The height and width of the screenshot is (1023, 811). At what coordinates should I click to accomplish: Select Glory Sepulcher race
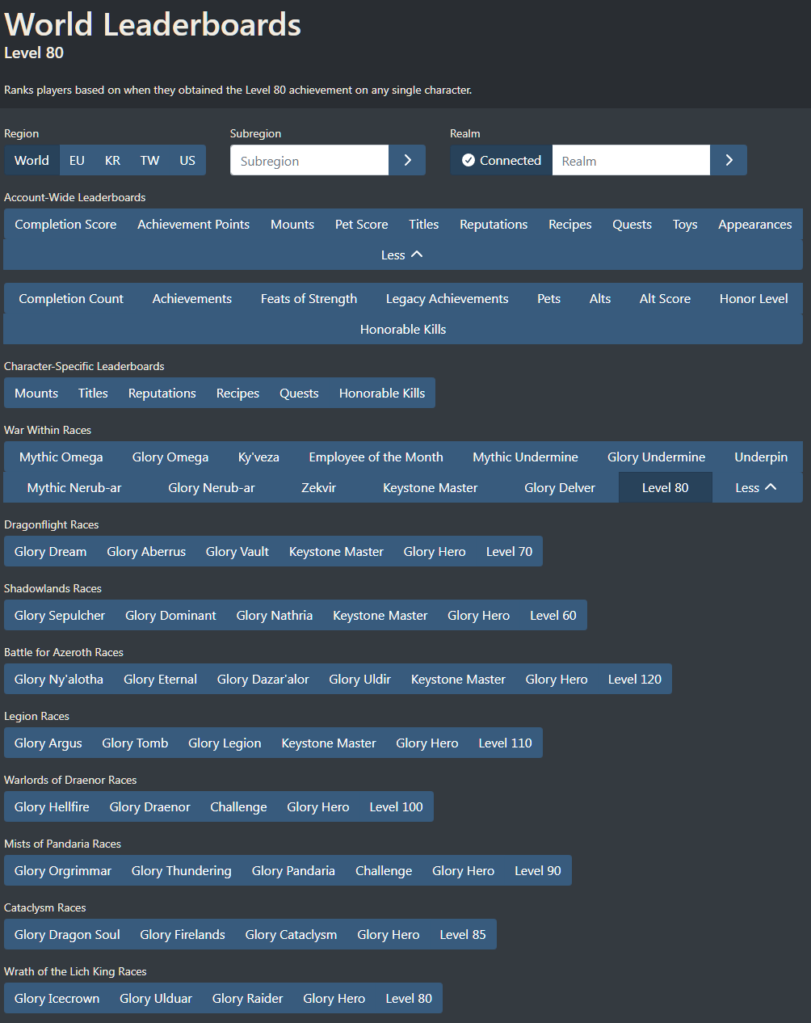(x=60, y=615)
